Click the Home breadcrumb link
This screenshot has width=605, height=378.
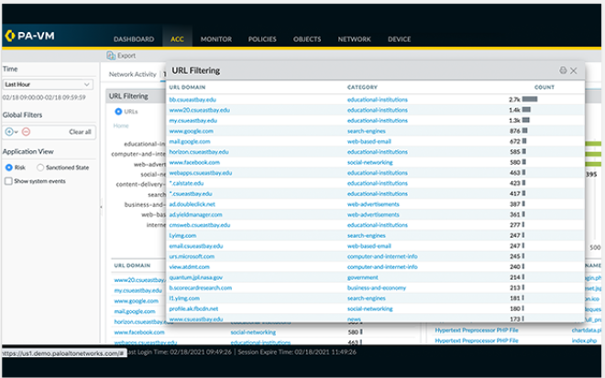coord(121,125)
